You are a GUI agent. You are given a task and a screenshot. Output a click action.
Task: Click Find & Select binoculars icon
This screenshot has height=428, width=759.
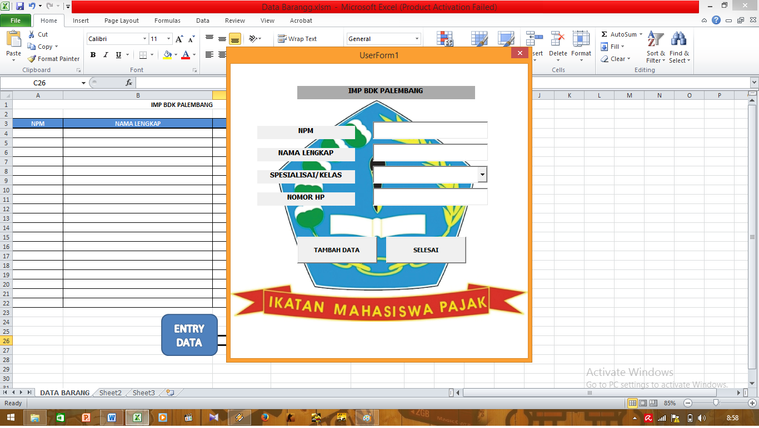pos(678,39)
